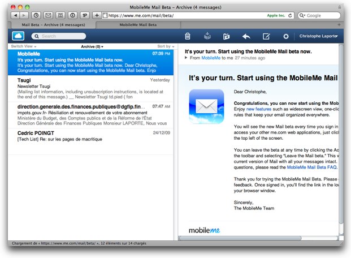This screenshot has width=351, height=258.
Task: Switch to Mail Beta - Archive tab
Action: 53,25
